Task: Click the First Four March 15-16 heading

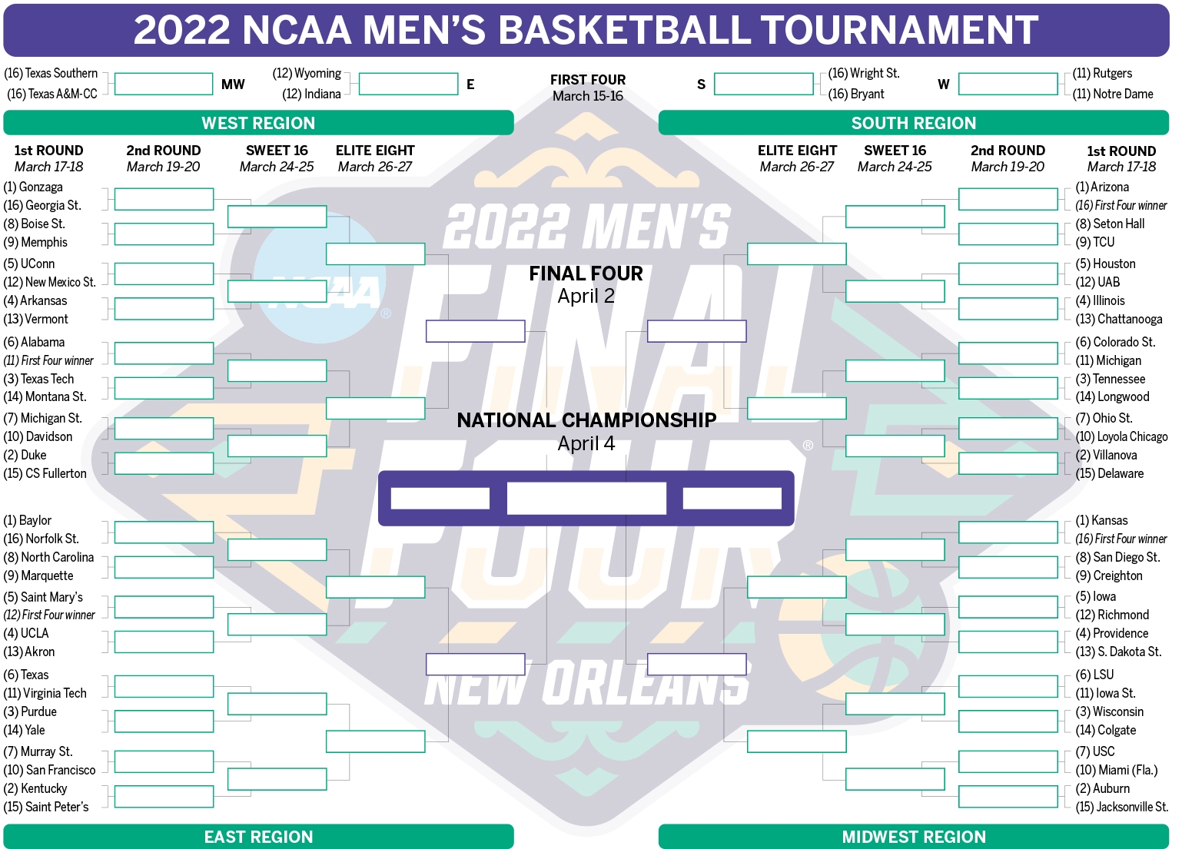Action: tap(588, 88)
